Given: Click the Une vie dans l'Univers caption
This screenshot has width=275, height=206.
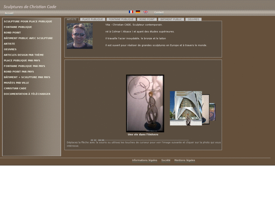Looking at the screenshot, I should coord(143,135).
